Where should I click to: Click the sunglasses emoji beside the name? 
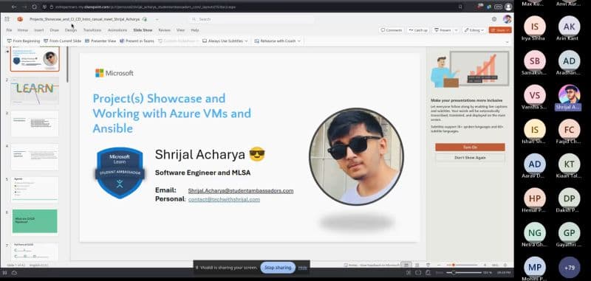pyautogui.click(x=257, y=154)
